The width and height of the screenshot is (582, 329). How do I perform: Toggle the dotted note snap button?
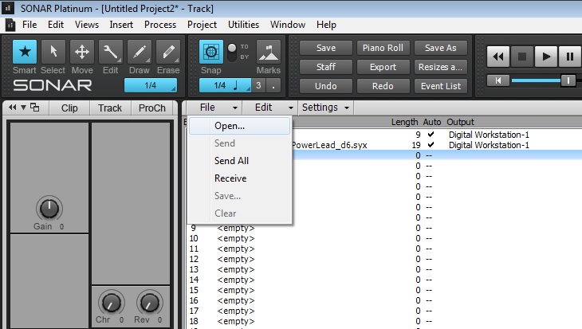click(x=273, y=86)
